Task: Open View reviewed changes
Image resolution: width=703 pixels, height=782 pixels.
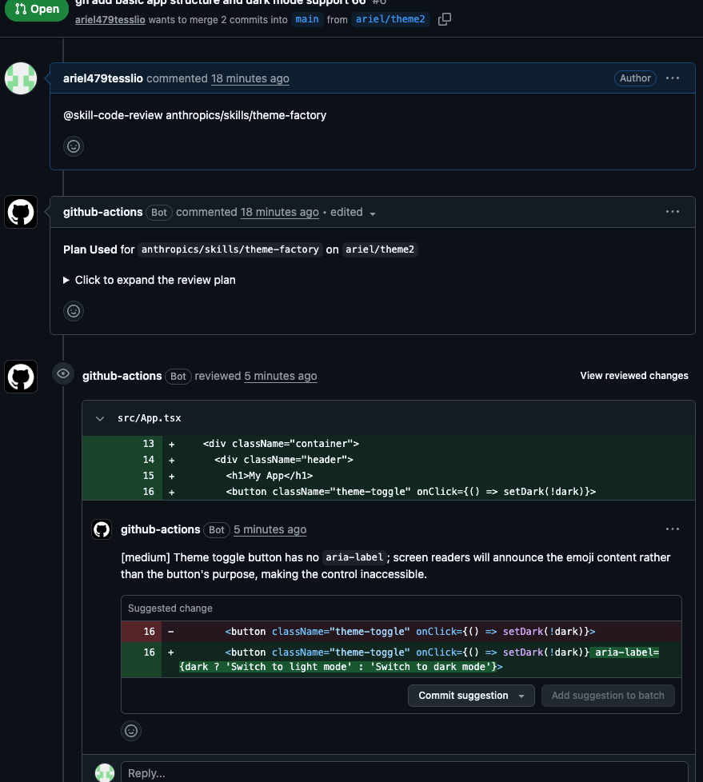Action: (x=633, y=376)
